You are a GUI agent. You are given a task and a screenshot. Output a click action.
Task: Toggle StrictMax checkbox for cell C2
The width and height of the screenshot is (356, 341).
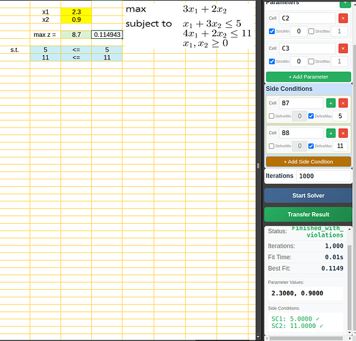click(311, 31)
